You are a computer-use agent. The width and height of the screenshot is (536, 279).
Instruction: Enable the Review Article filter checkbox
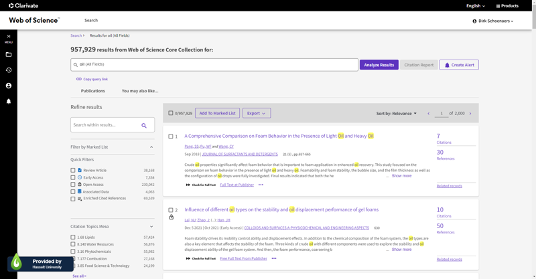[73, 171]
